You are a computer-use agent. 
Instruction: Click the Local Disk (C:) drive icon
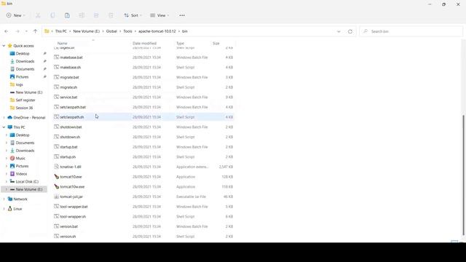12,181
